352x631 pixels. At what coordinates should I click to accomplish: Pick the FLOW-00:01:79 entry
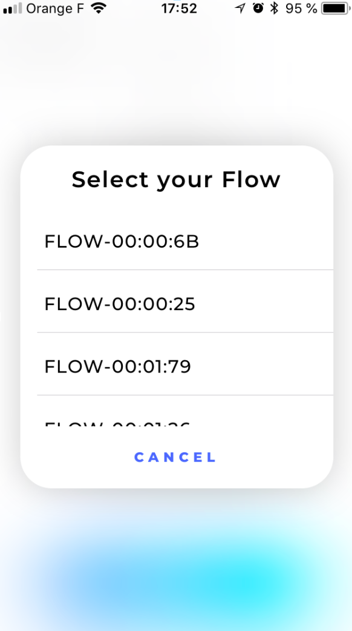coord(185,364)
